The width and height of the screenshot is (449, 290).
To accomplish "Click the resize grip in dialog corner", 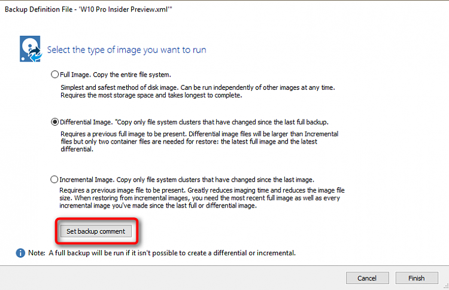I will click(x=446, y=286).
